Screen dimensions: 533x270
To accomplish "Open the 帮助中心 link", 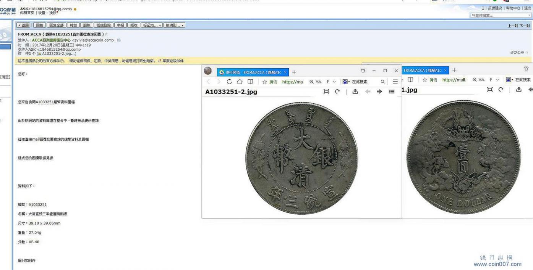I will [x=513, y=8].
